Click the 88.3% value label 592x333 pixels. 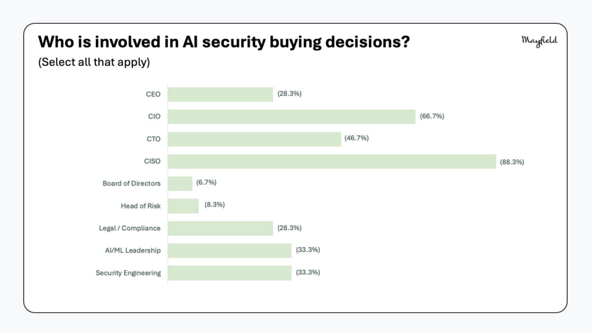pyautogui.click(x=512, y=162)
